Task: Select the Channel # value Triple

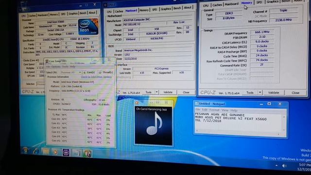Action: pyautogui.click(x=283, y=10)
